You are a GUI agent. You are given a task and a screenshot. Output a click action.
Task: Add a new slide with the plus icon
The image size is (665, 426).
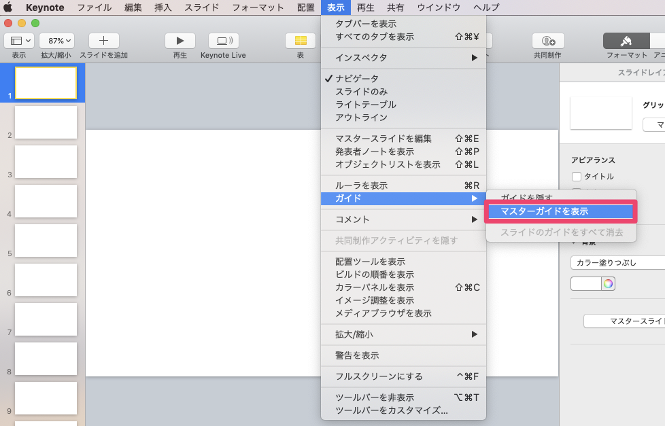(x=103, y=41)
